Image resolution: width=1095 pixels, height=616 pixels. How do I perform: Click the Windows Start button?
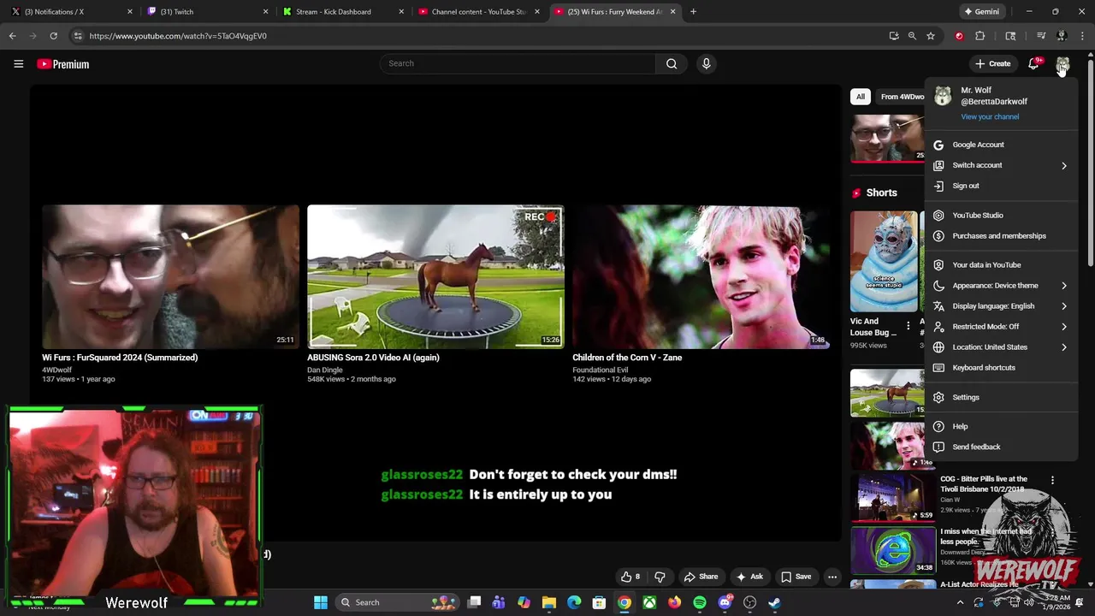tap(321, 602)
